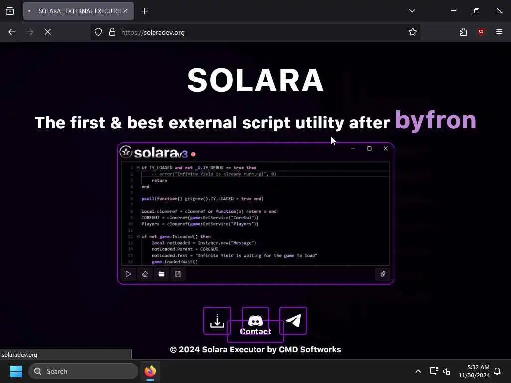Expand the list all tabs chevron
The width and height of the screenshot is (511, 383).
click(412, 11)
